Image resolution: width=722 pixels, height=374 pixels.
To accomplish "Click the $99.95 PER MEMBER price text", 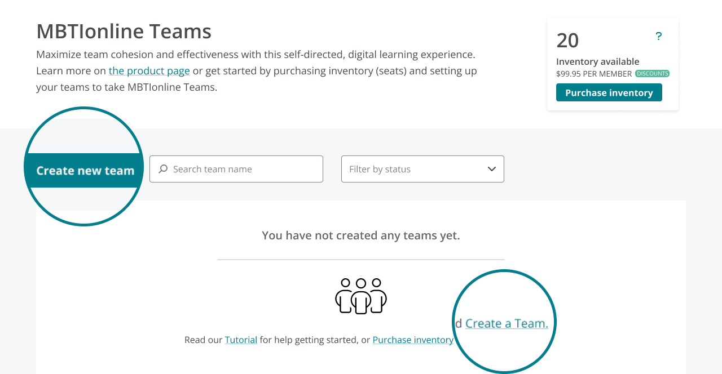I will click(594, 74).
